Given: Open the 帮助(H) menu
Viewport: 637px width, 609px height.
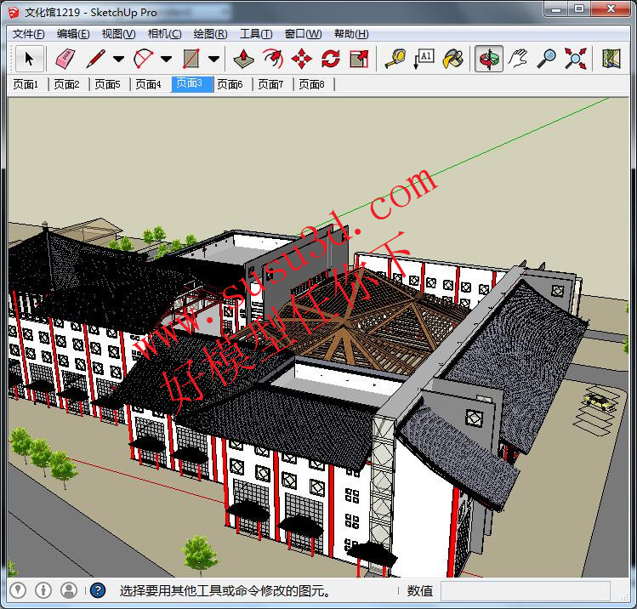Looking at the screenshot, I should click(351, 34).
